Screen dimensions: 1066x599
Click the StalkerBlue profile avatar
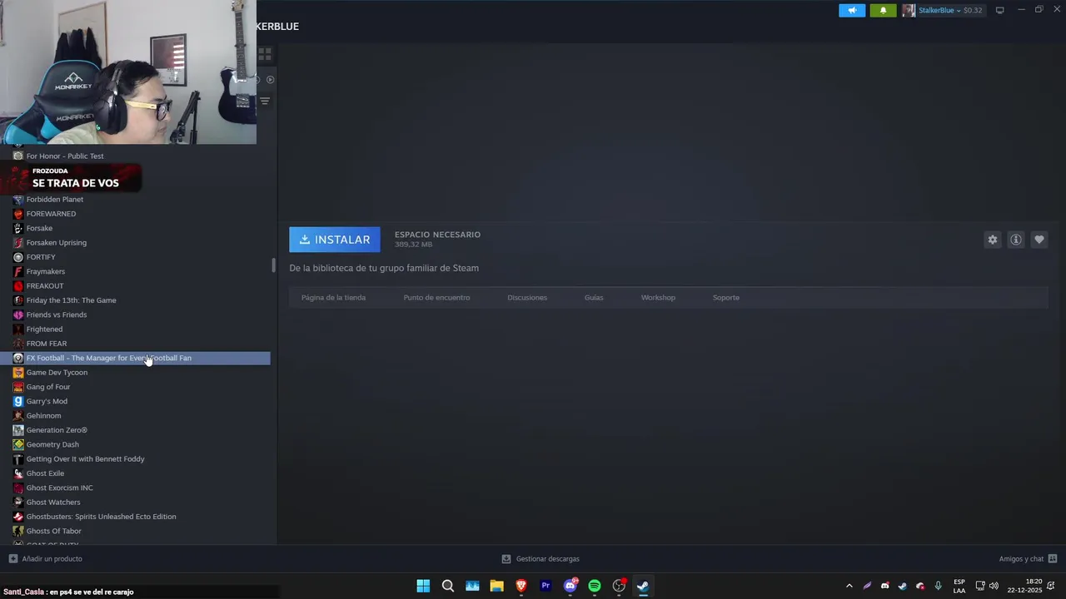pyautogui.click(x=909, y=10)
